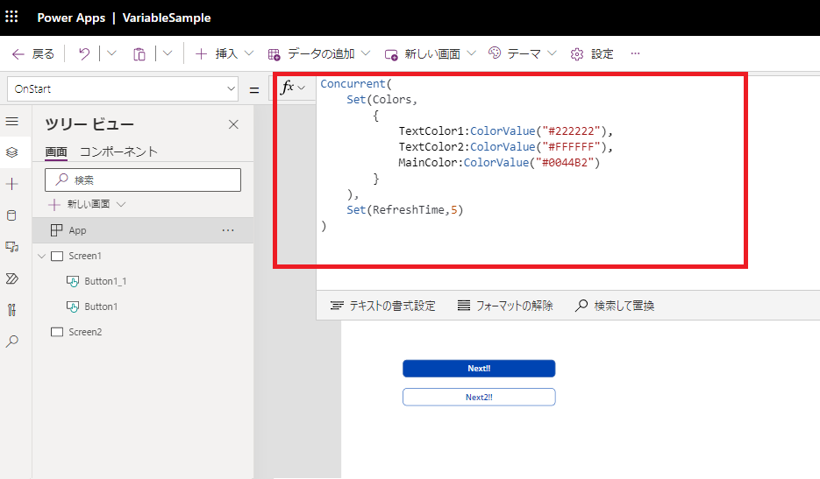Open the data sidebar icon

point(12,215)
